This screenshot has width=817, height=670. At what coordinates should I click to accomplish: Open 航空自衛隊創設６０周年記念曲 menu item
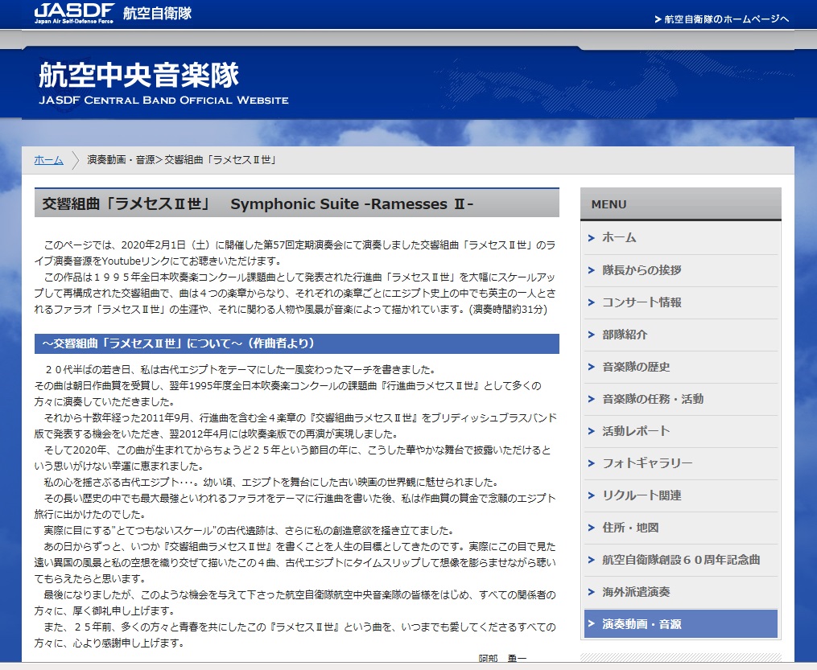coord(681,560)
